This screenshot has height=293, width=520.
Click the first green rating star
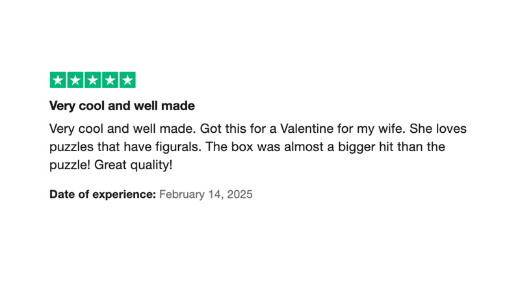coord(58,80)
